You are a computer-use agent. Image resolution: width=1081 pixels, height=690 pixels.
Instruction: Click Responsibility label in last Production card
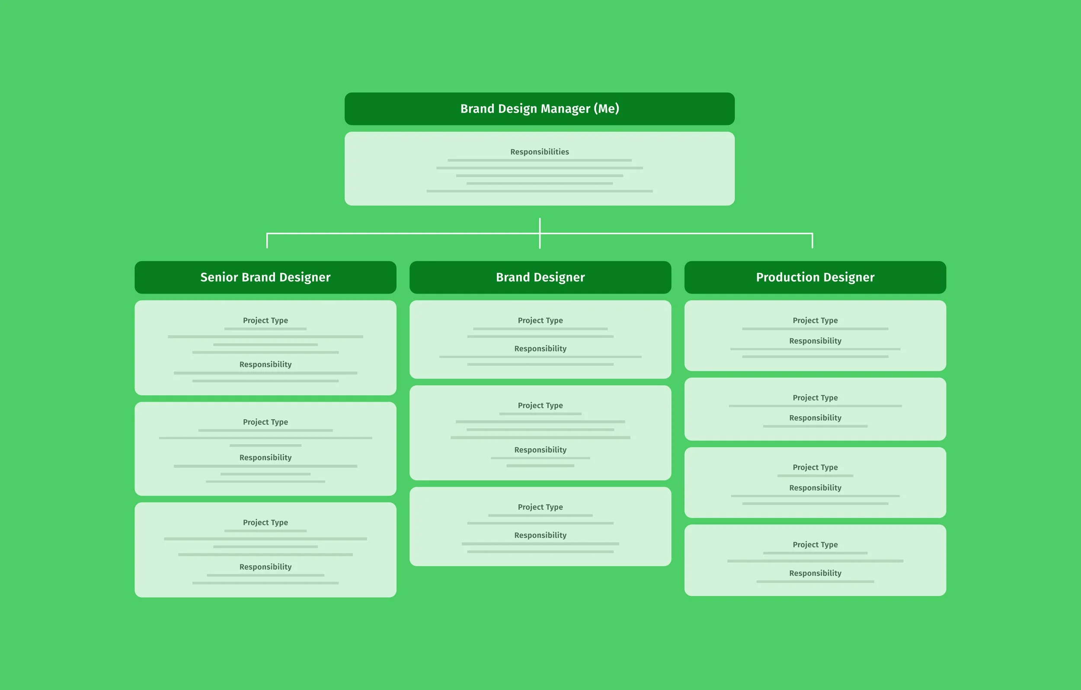(815, 573)
